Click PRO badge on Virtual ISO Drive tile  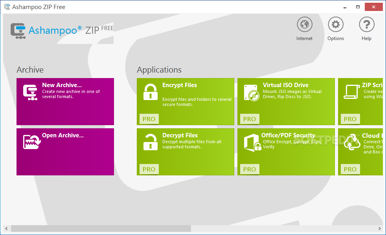250,119
